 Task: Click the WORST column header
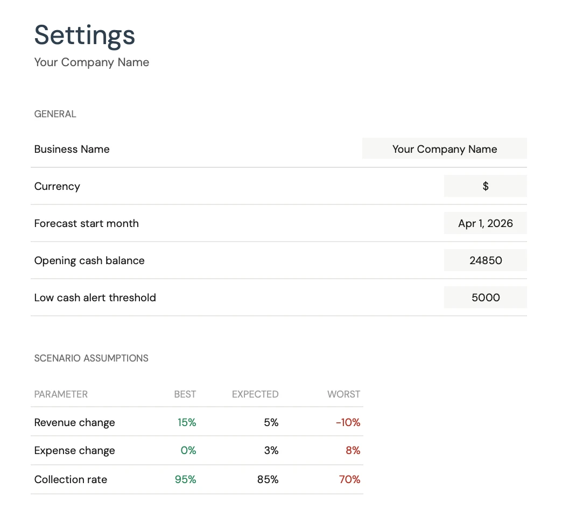click(x=344, y=394)
